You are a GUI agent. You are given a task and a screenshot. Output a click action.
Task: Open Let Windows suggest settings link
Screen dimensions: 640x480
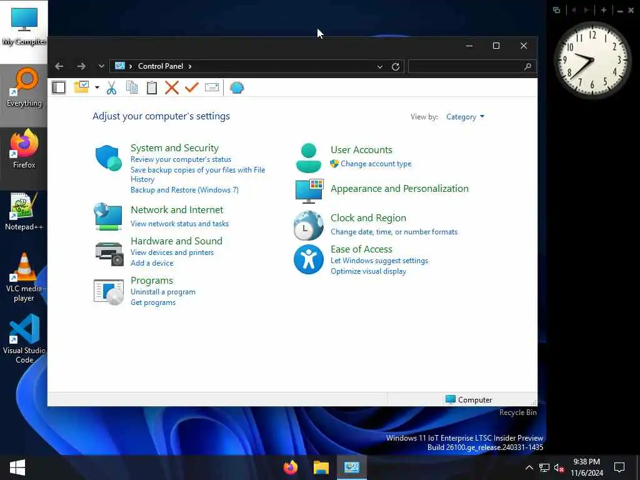379,261
